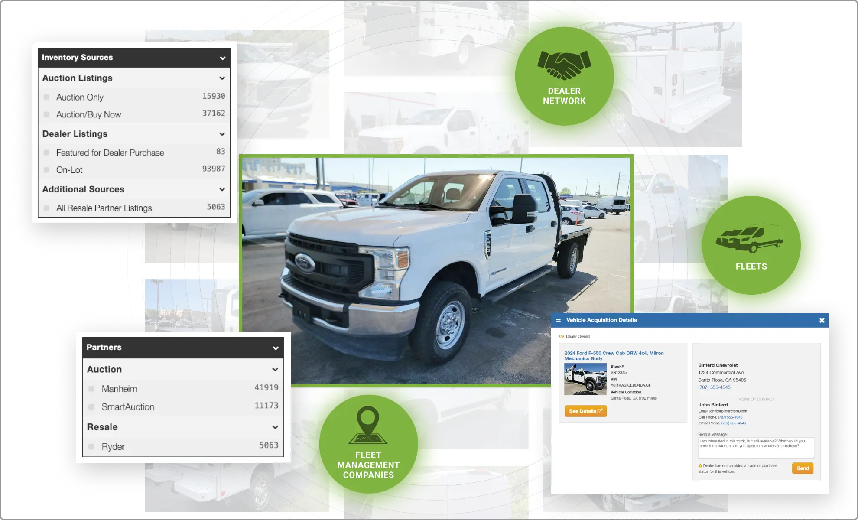Click the Binford Chevrolet phone number link
Viewport: 858px width, 520px height.
coord(713,387)
